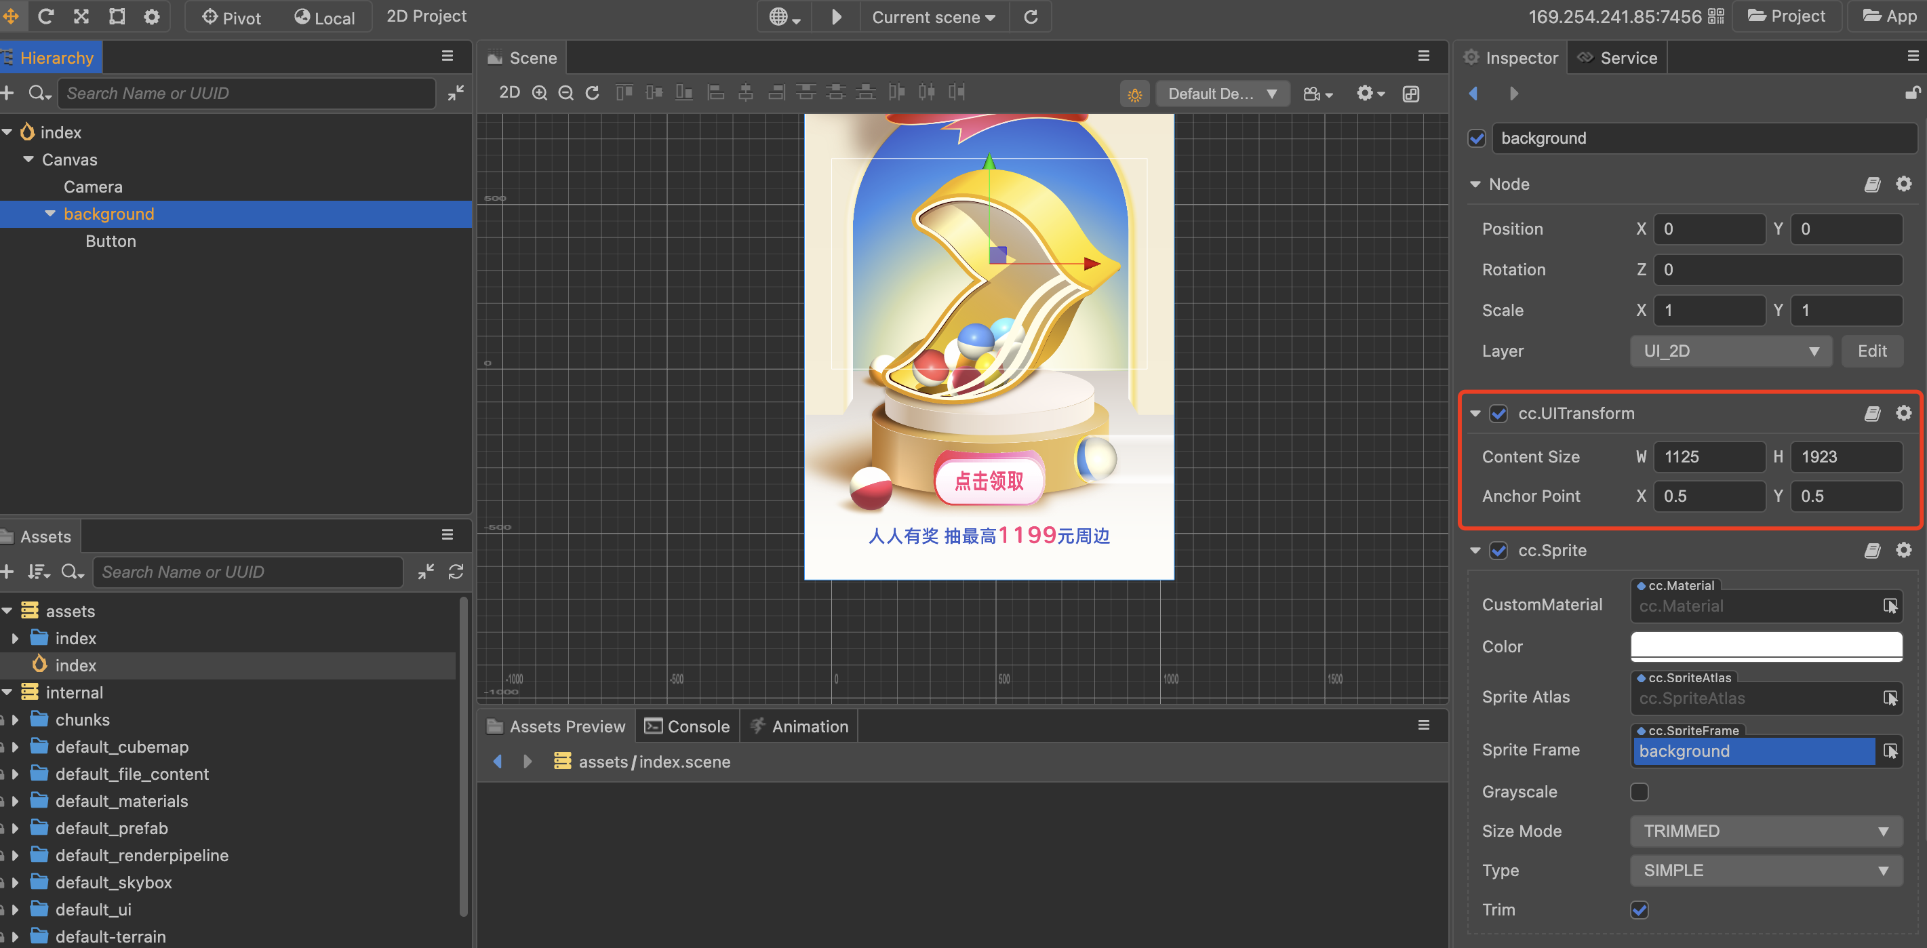Click the Edit layer button
Viewport: 1927px width, 948px height.
pyautogui.click(x=1871, y=351)
